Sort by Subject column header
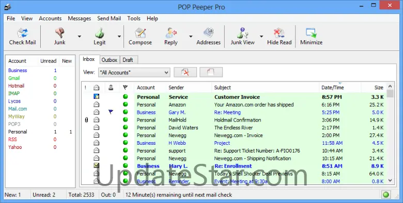The image size is (403, 203). (x=265, y=88)
